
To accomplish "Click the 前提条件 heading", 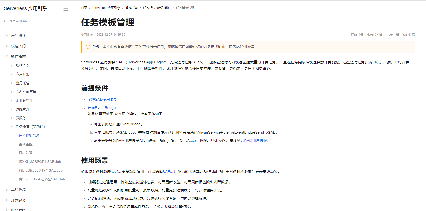I will (x=95, y=88).
